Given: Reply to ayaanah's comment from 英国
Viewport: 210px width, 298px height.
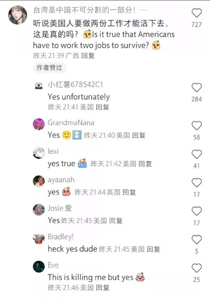Looking at the screenshot, I should coord(129,192).
